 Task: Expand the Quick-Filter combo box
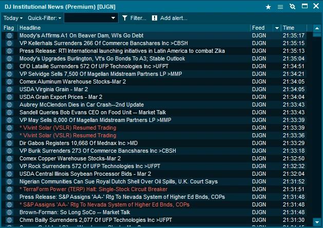coord(113,18)
